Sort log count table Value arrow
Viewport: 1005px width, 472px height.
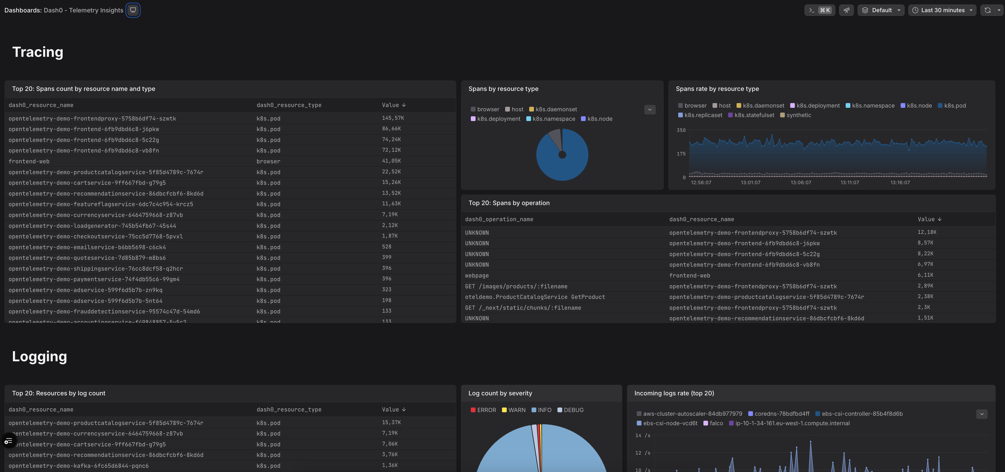point(404,410)
